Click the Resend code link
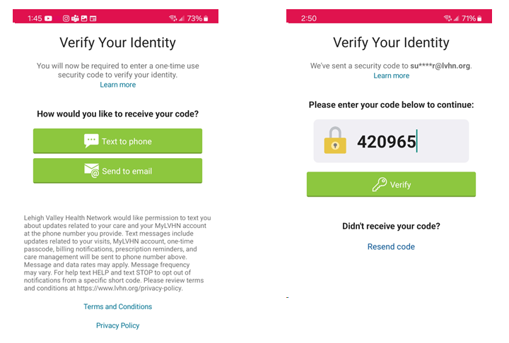Image resolution: width=509 pixels, height=343 pixels. tap(391, 247)
